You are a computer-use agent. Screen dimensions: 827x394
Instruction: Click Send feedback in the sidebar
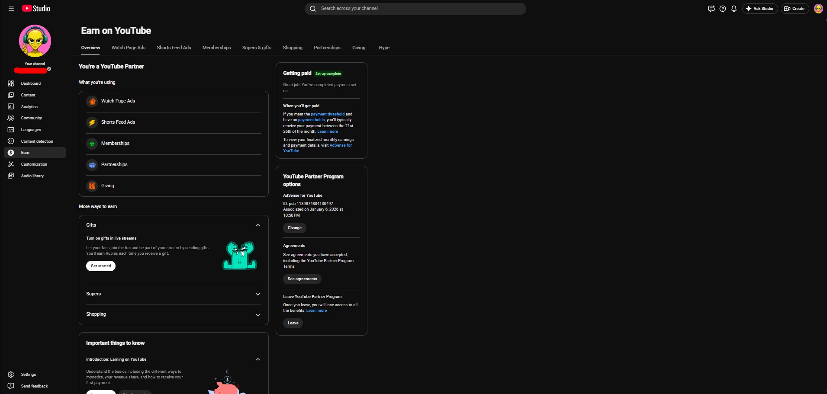coord(35,386)
